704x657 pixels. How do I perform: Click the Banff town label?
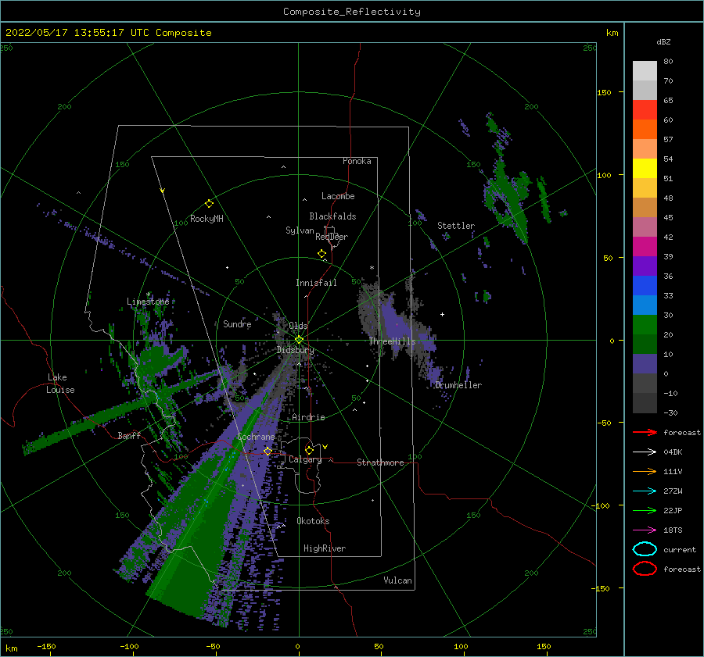[129, 435]
